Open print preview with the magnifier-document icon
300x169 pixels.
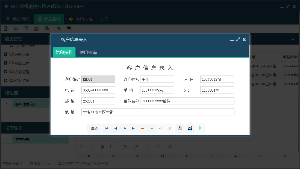point(190,128)
